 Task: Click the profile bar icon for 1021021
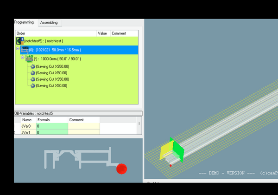point(25,50)
